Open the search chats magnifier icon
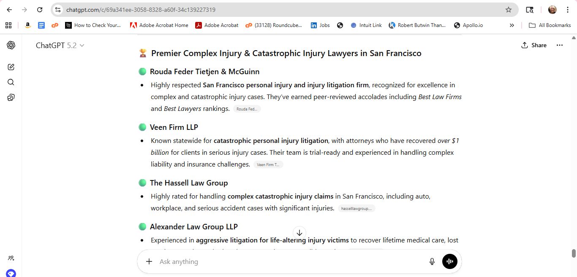 pos(11,82)
